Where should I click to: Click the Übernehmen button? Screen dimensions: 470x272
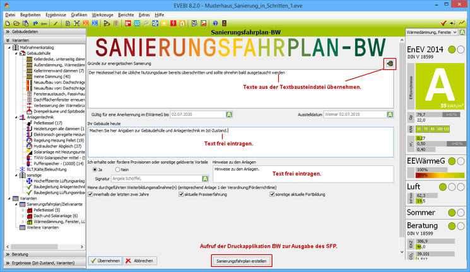(105, 261)
